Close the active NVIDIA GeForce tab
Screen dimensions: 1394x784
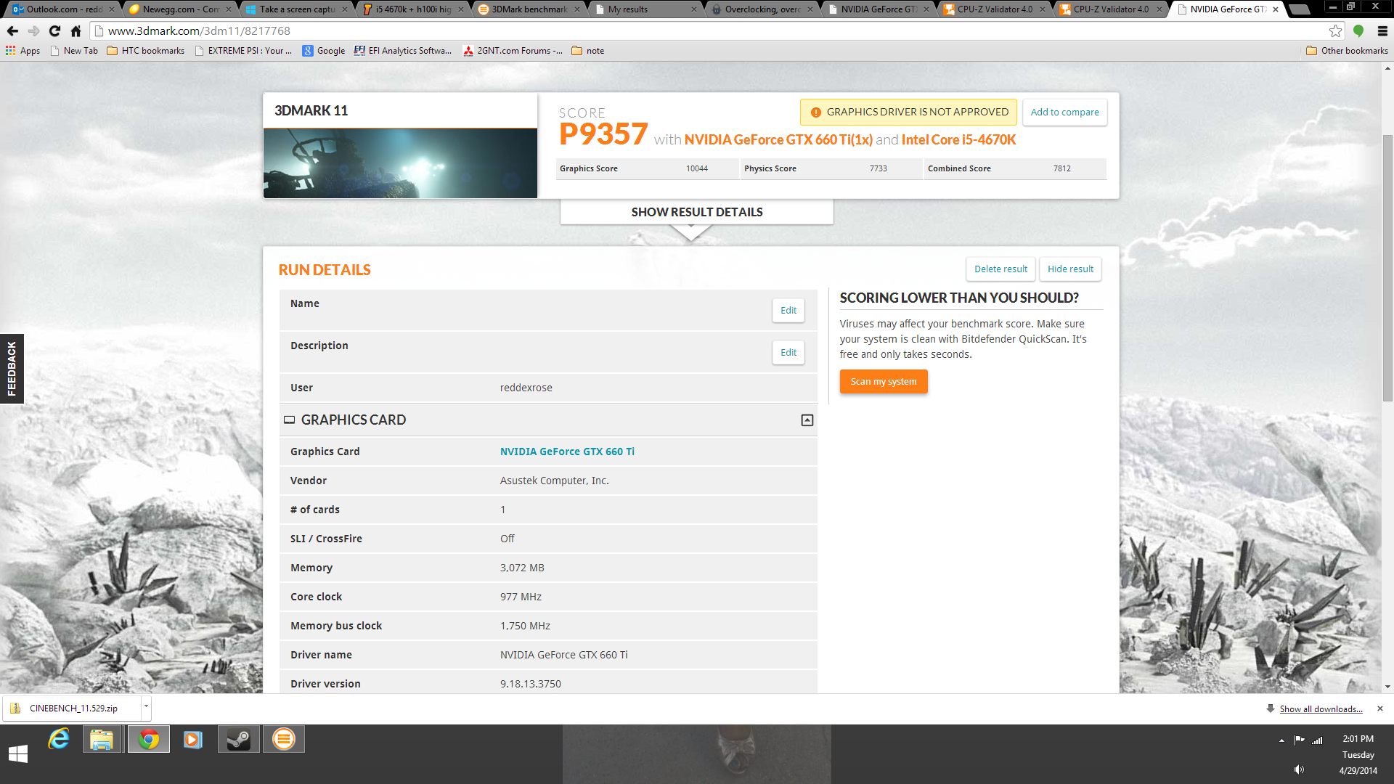[x=1276, y=9]
